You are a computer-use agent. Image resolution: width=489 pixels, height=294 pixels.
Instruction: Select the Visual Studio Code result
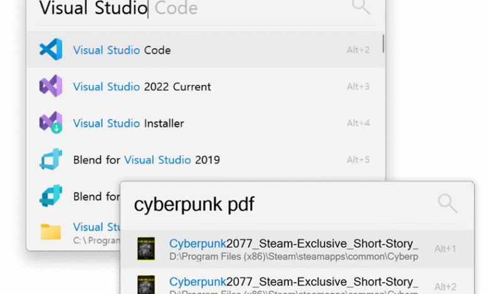click(122, 50)
